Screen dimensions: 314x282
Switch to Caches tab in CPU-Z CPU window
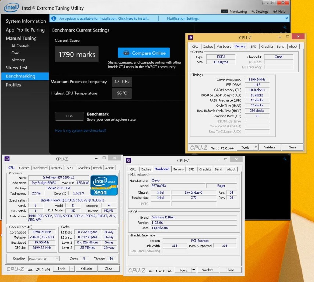(24, 168)
